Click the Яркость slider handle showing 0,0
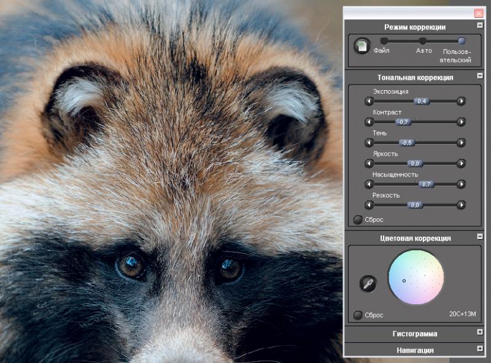Screen dimensions: 491x363 point(415,163)
